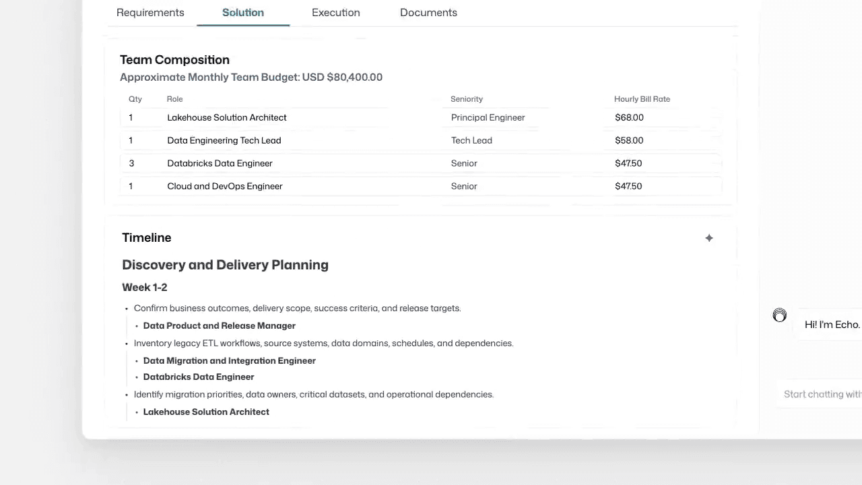Click the Principal Engineer seniority cell
862x485 pixels.
[488, 117]
